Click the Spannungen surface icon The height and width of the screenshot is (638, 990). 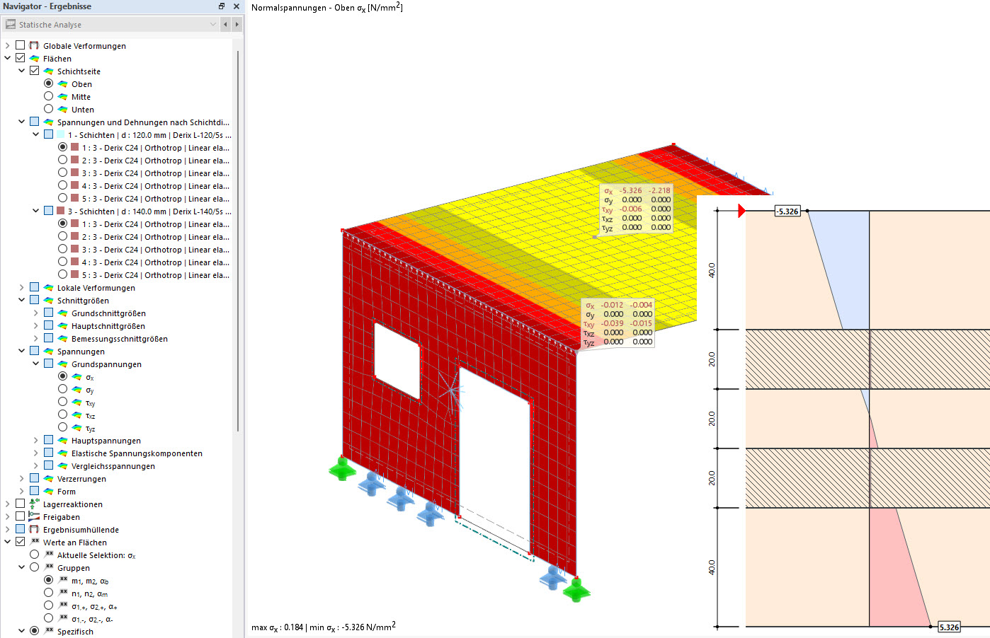[48, 351]
